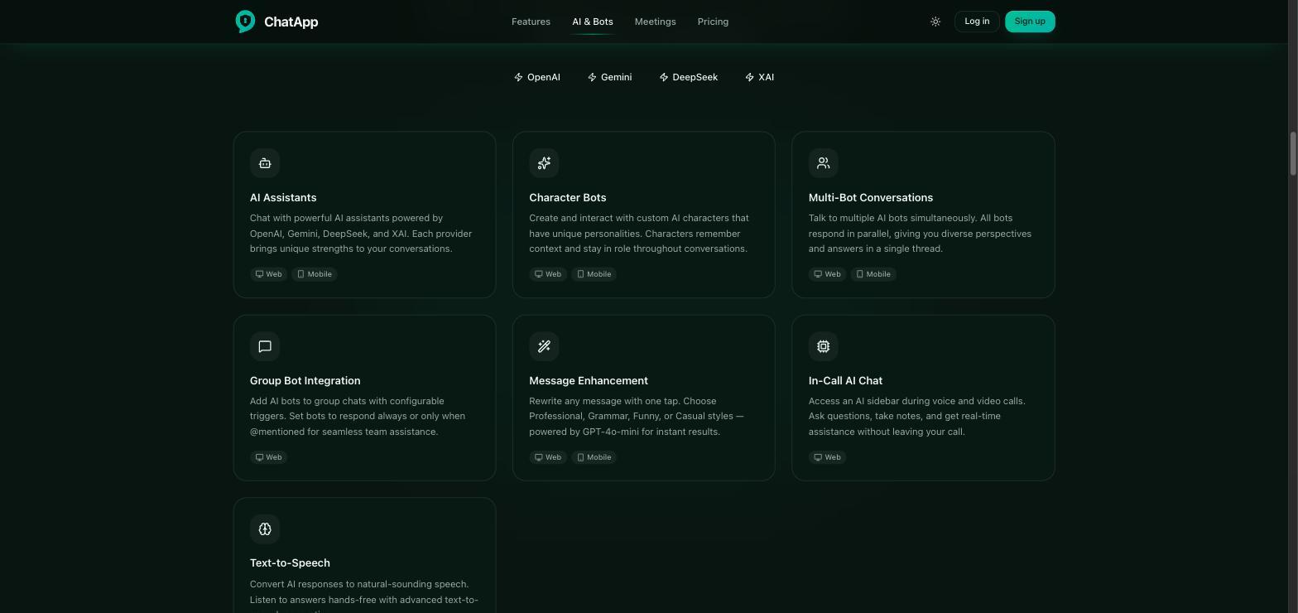Open the Features nav item
Viewport: 1298px width, 613px height.
click(x=531, y=22)
